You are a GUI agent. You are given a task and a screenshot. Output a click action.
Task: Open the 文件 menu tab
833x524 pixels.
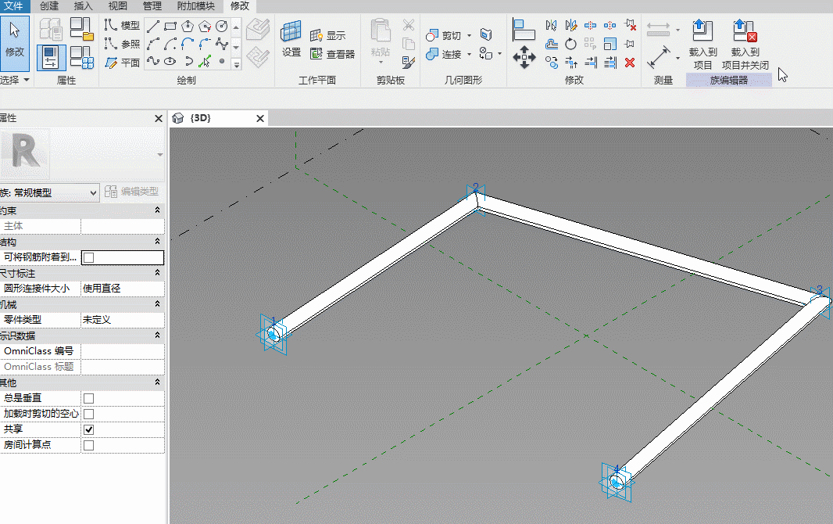[14, 5]
